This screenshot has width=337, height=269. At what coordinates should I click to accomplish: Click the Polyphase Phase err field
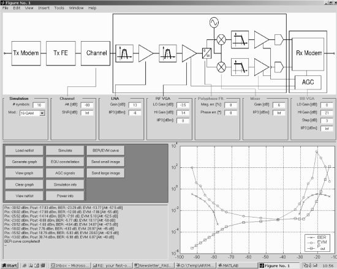pos(231,113)
